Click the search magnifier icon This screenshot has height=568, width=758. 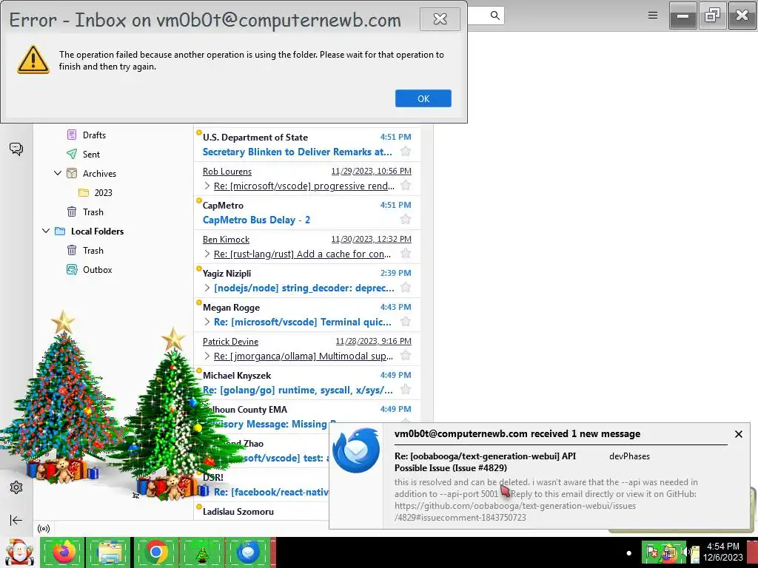495,16
